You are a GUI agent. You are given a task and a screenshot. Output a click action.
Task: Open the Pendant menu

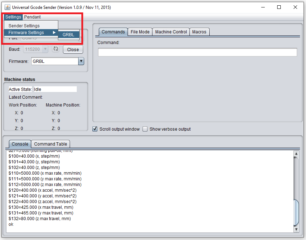(32, 17)
